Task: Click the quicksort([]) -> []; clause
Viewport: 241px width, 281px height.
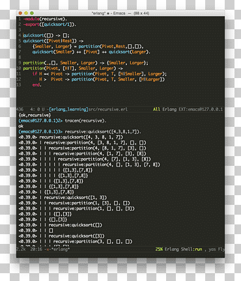Action: [46, 35]
